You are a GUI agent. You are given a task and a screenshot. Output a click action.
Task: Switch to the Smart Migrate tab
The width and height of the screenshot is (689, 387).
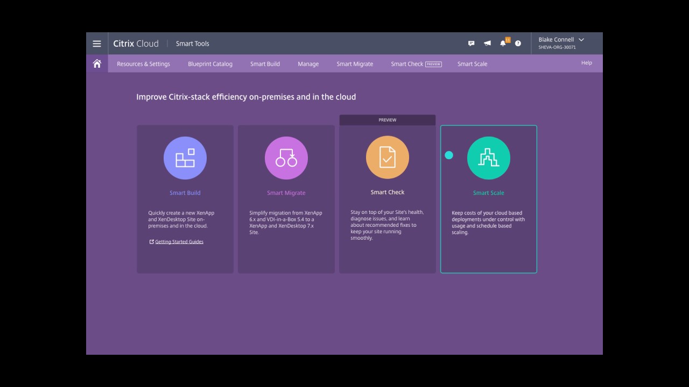click(355, 64)
